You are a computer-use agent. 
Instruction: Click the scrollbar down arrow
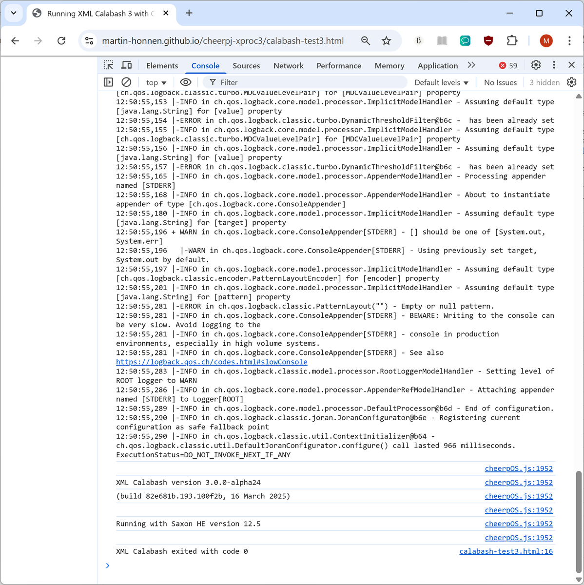[579, 580]
